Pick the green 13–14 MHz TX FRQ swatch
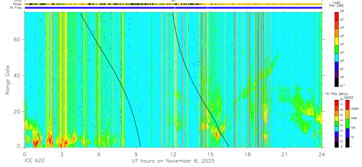 337,124
